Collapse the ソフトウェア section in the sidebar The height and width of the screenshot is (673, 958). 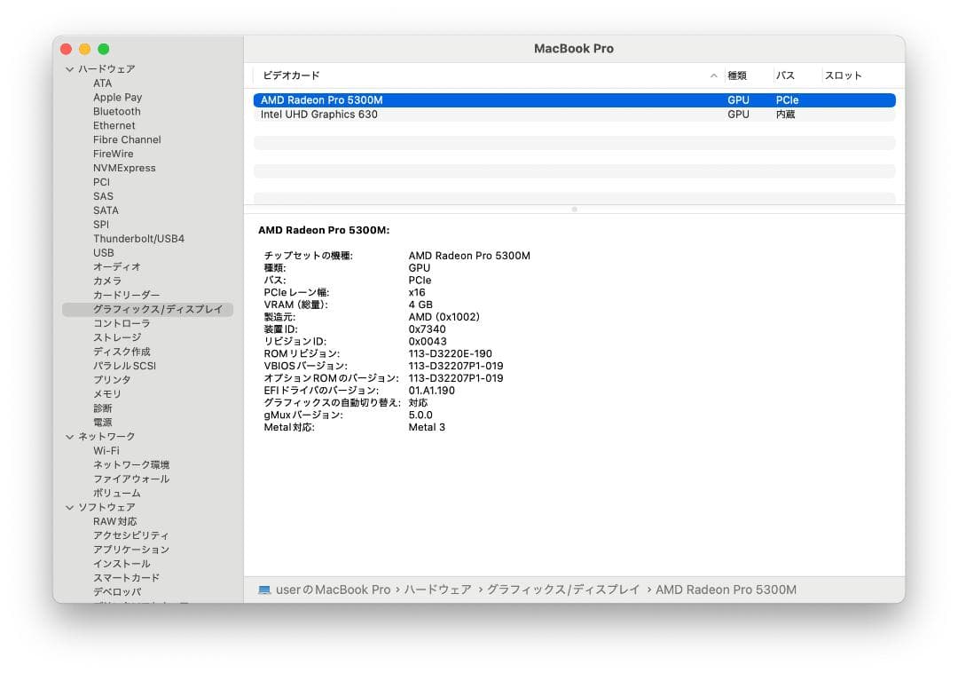point(69,507)
